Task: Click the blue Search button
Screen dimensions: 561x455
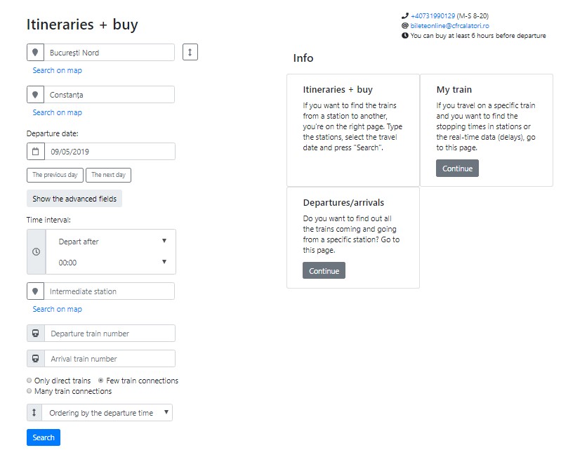Action: pyautogui.click(x=44, y=437)
